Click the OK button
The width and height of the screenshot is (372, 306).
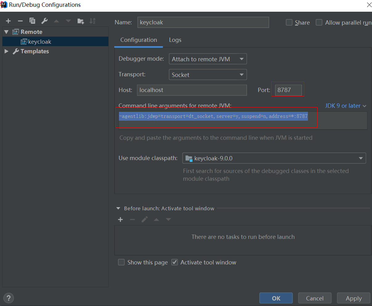pyautogui.click(x=276, y=298)
